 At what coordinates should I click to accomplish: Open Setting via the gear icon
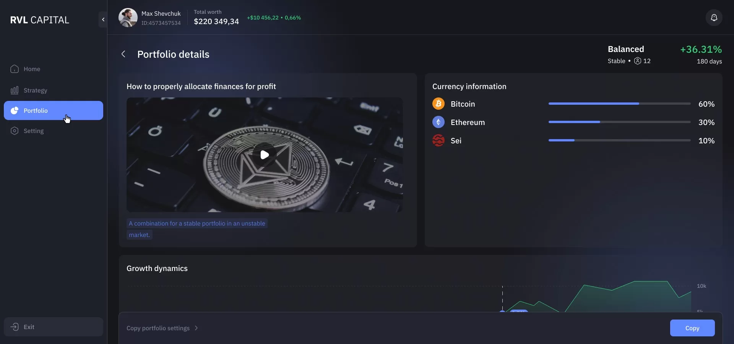point(14,131)
